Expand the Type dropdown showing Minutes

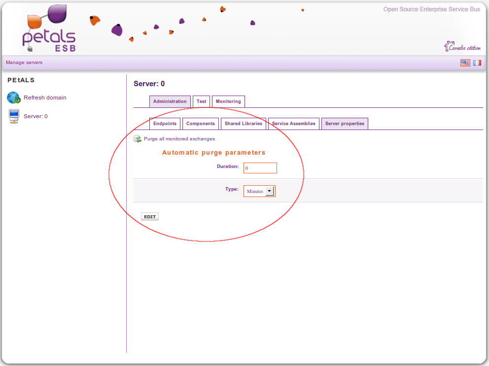(259, 191)
